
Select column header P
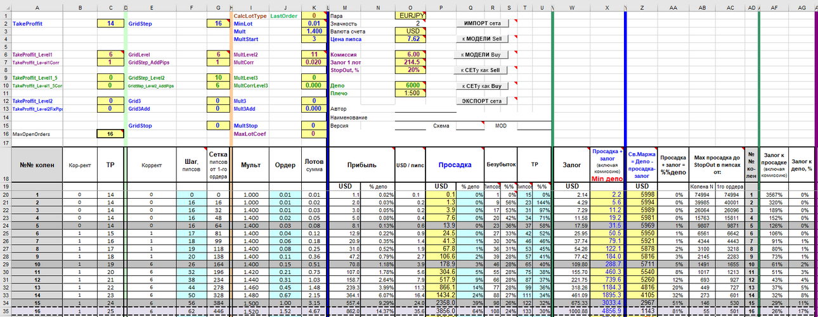(441, 8)
